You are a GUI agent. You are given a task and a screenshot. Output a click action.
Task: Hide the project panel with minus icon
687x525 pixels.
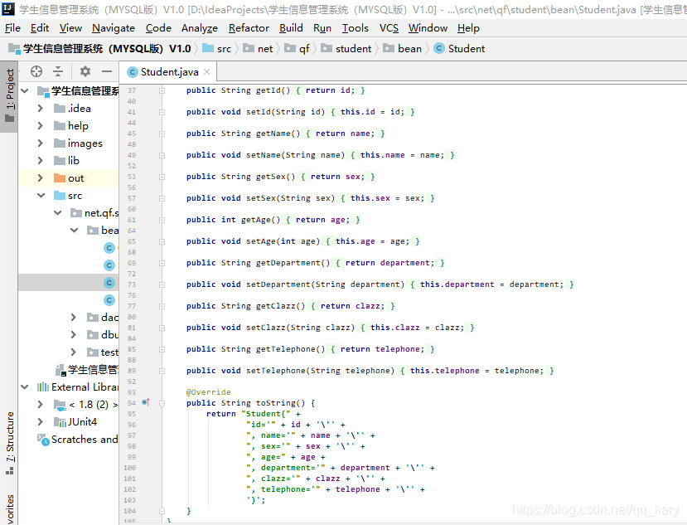click(x=107, y=71)
